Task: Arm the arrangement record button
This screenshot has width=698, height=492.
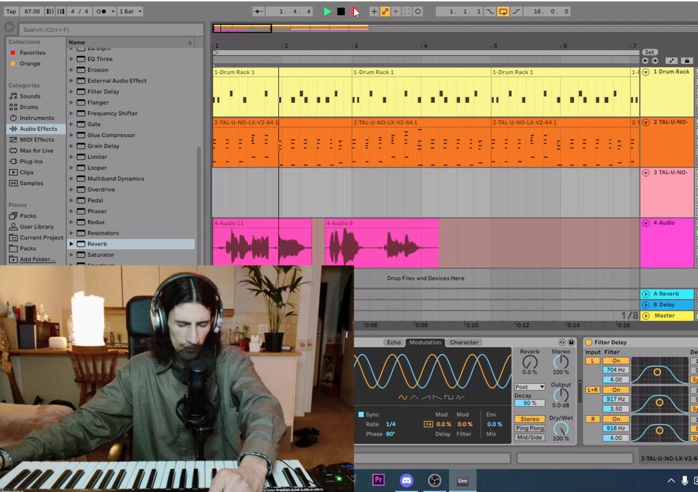Action: pyautogui.click(x=354, y=12)
